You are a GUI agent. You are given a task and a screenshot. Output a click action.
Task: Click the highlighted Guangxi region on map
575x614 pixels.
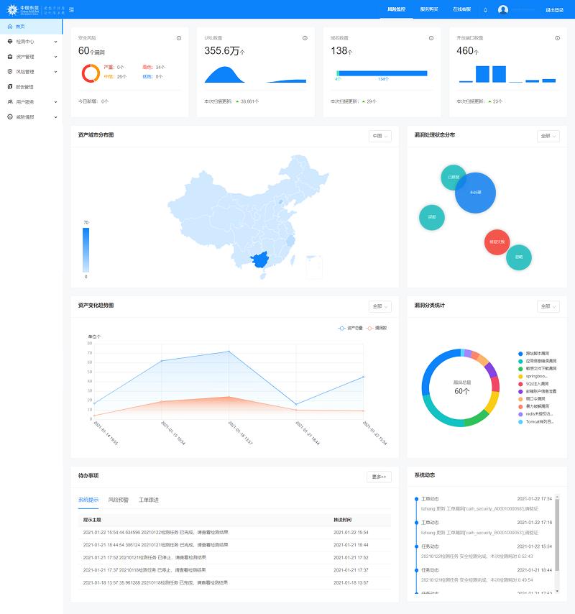(259, 260)
